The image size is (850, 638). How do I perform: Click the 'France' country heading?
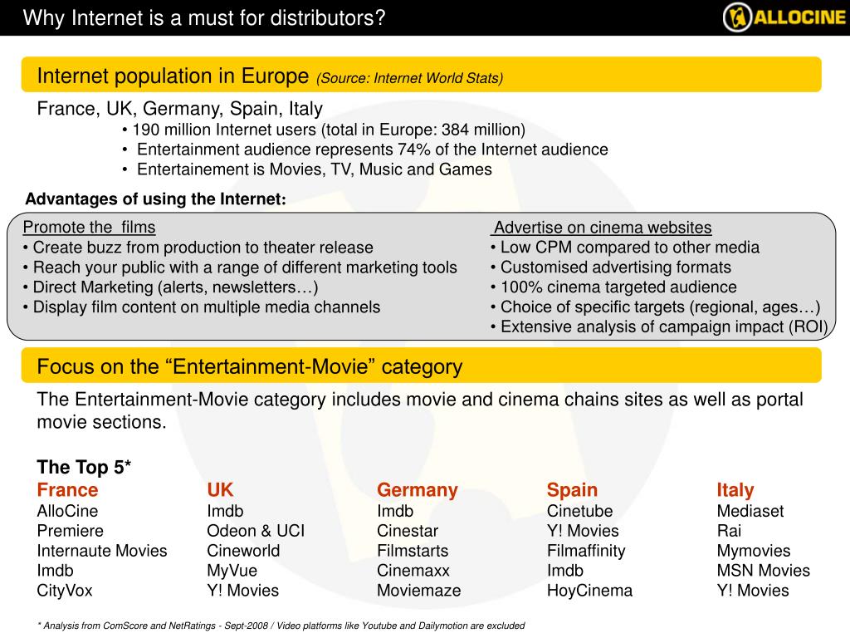click(x=68, y=490)
